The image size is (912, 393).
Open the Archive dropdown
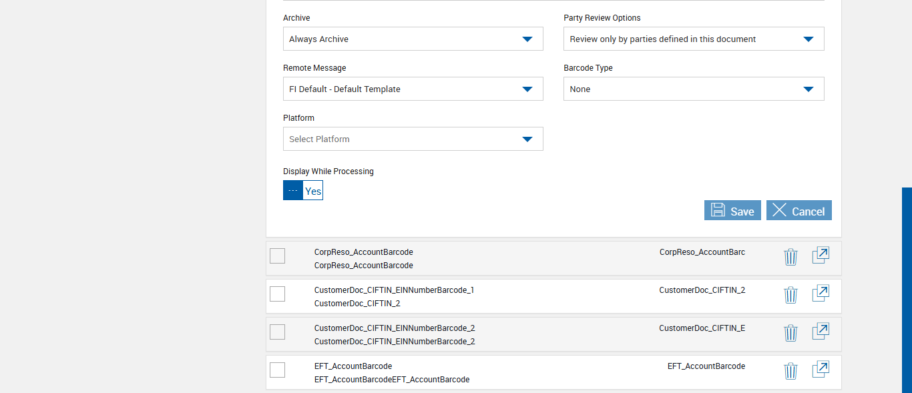point(413,39)
